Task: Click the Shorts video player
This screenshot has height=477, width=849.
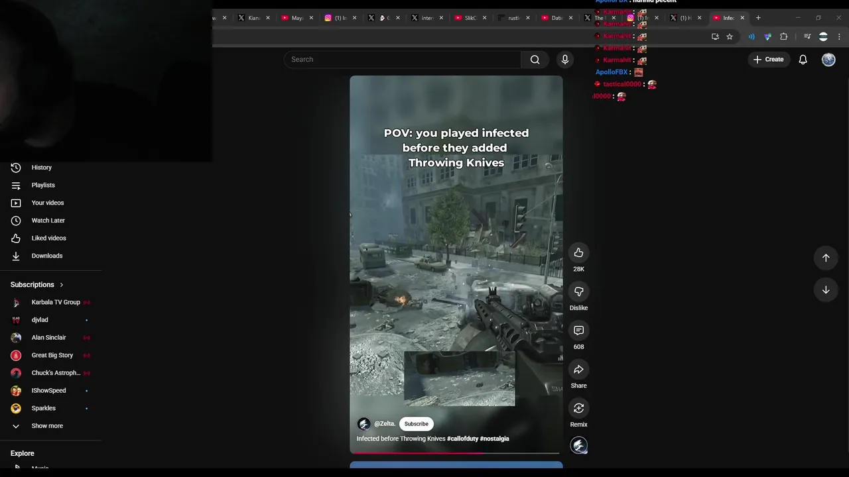Action: (456, 265)
